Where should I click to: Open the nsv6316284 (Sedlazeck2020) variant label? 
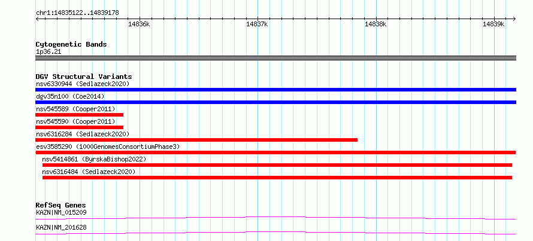point(83,134)
